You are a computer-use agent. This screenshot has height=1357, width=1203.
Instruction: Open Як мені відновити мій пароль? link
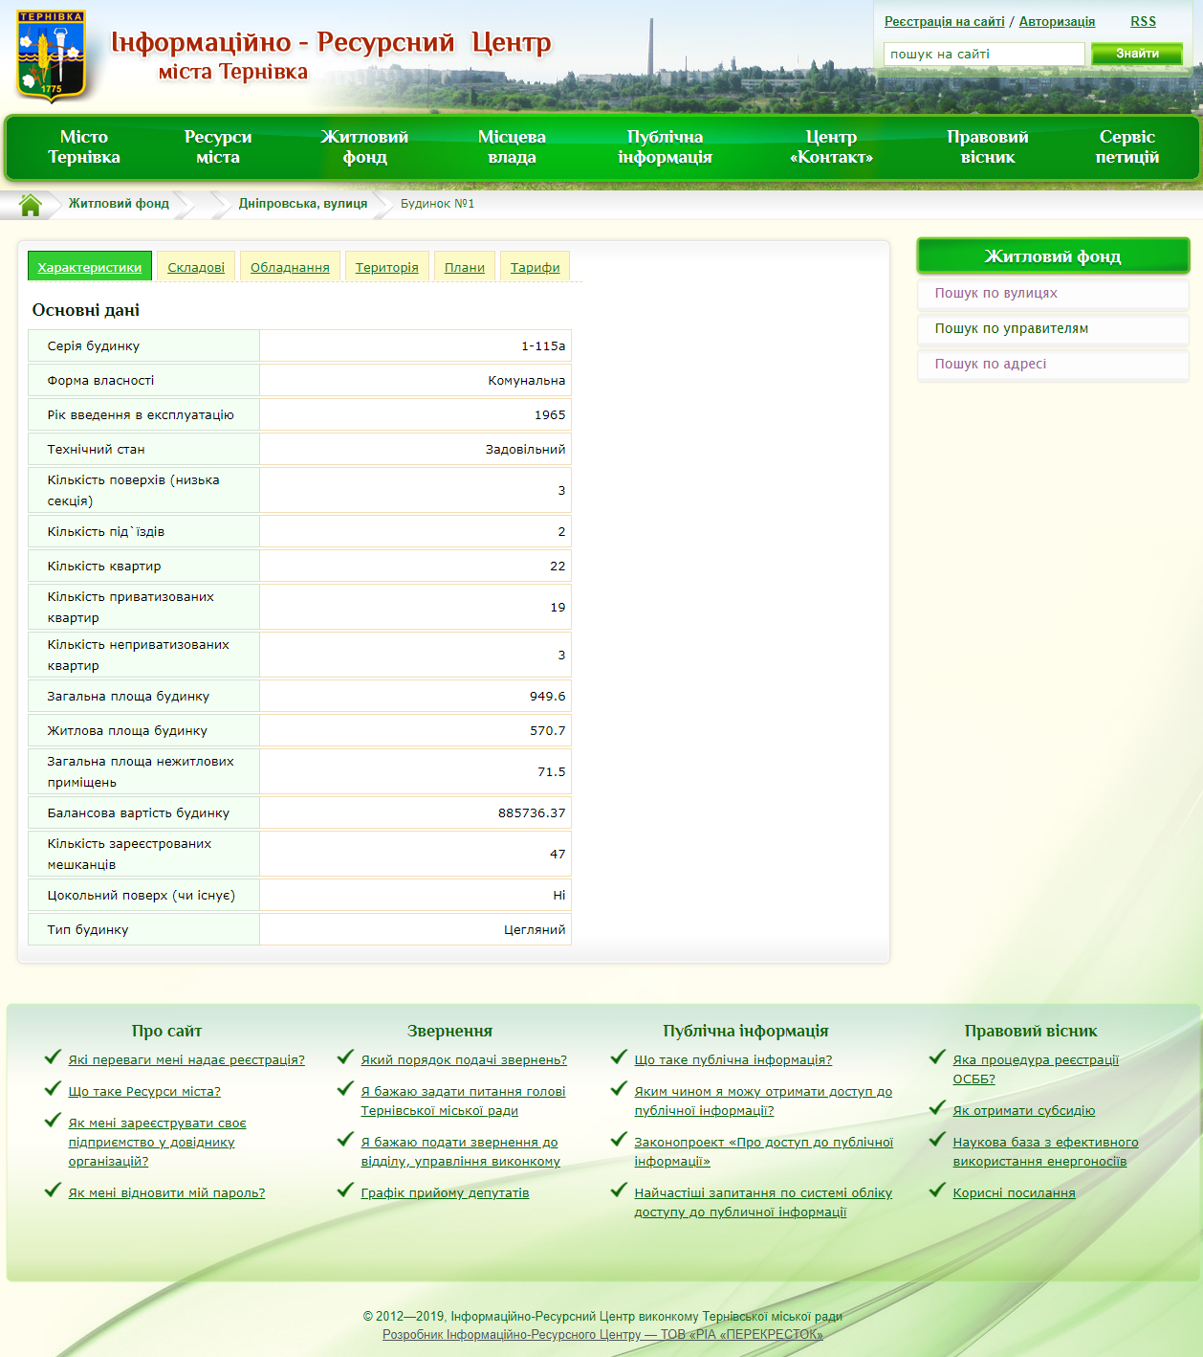point(166,1193)
